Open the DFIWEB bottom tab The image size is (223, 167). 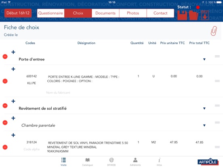coord(111,162)
